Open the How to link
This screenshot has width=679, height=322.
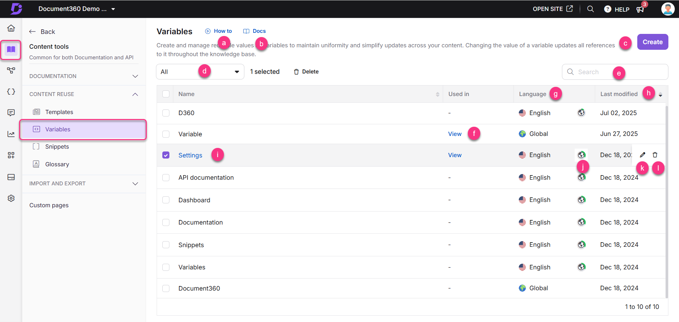tap(219, 31)
